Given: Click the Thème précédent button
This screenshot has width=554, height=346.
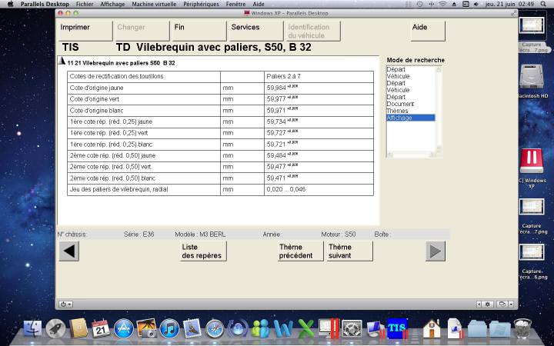Looking at the screenshot, I should 300,251.
